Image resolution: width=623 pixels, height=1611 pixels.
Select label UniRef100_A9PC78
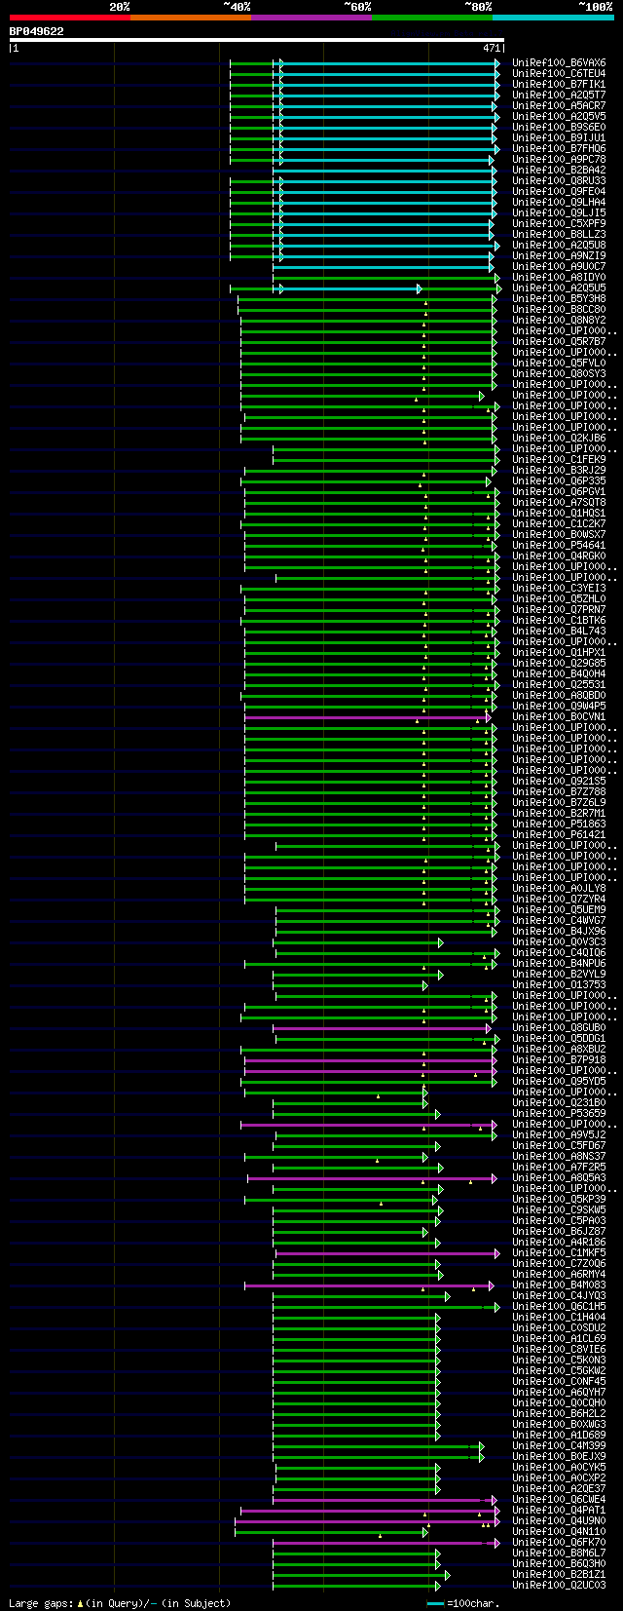[559, 159]
